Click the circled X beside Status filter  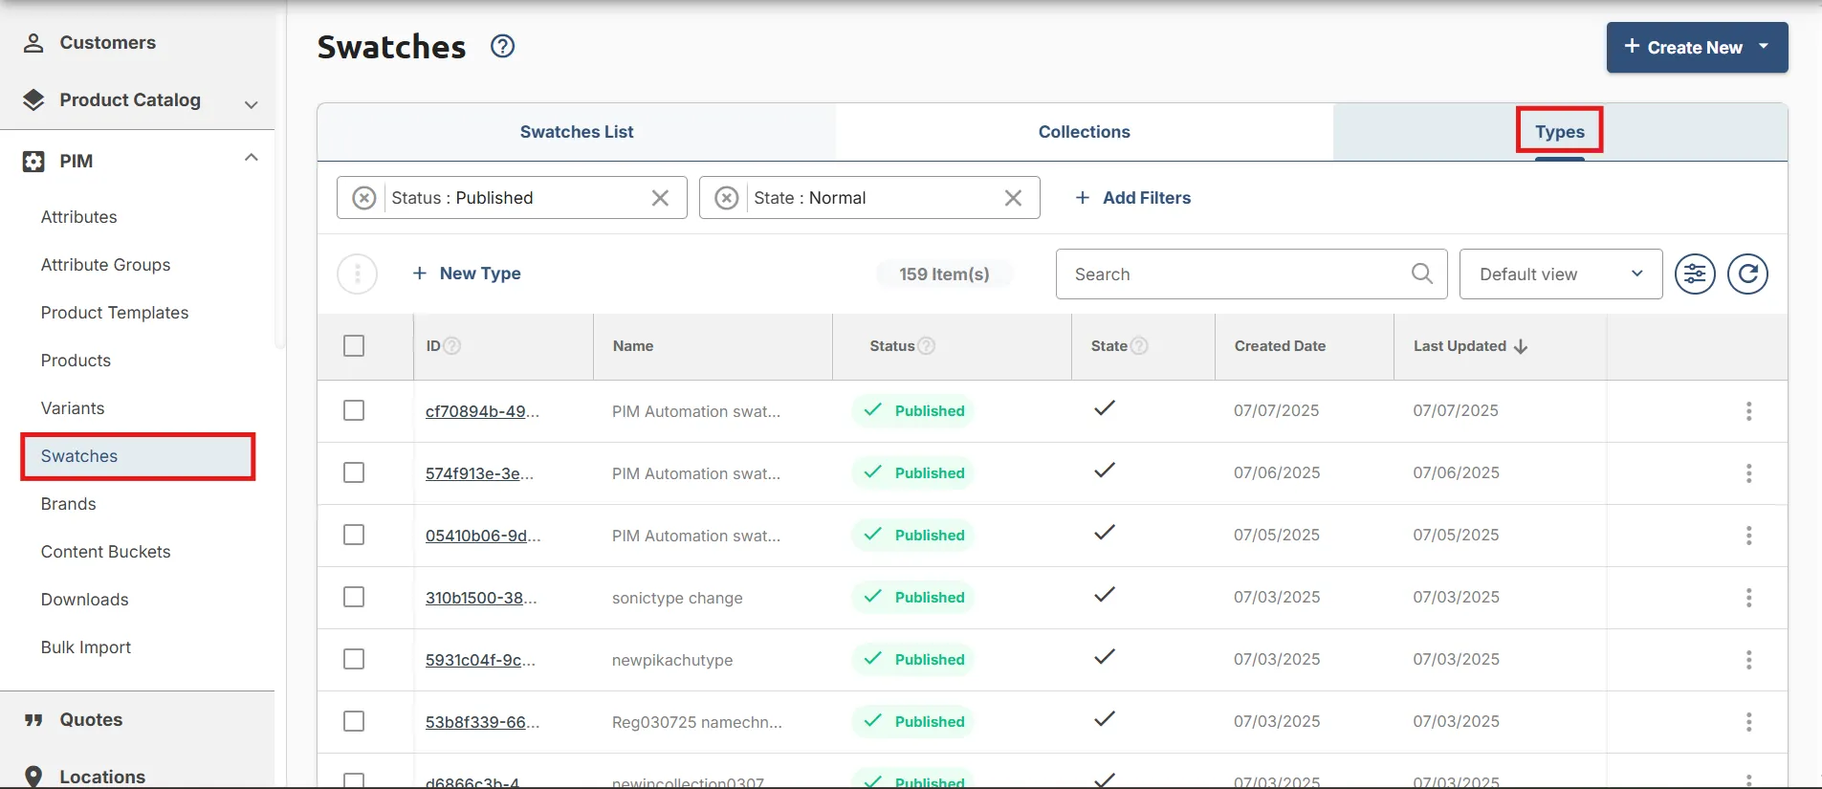[363, 198]
